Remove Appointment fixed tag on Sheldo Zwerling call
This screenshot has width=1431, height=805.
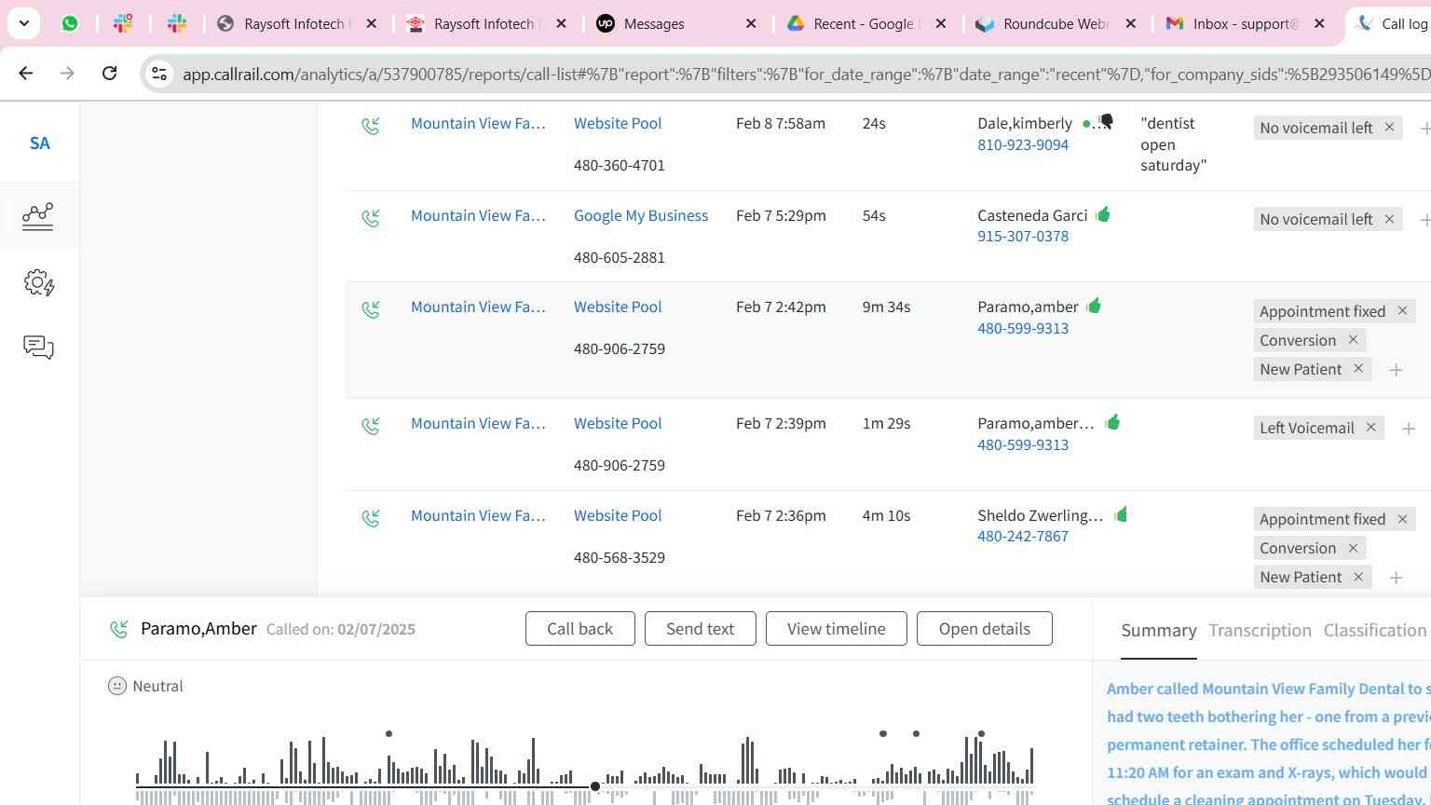(x=1402, y=518)
